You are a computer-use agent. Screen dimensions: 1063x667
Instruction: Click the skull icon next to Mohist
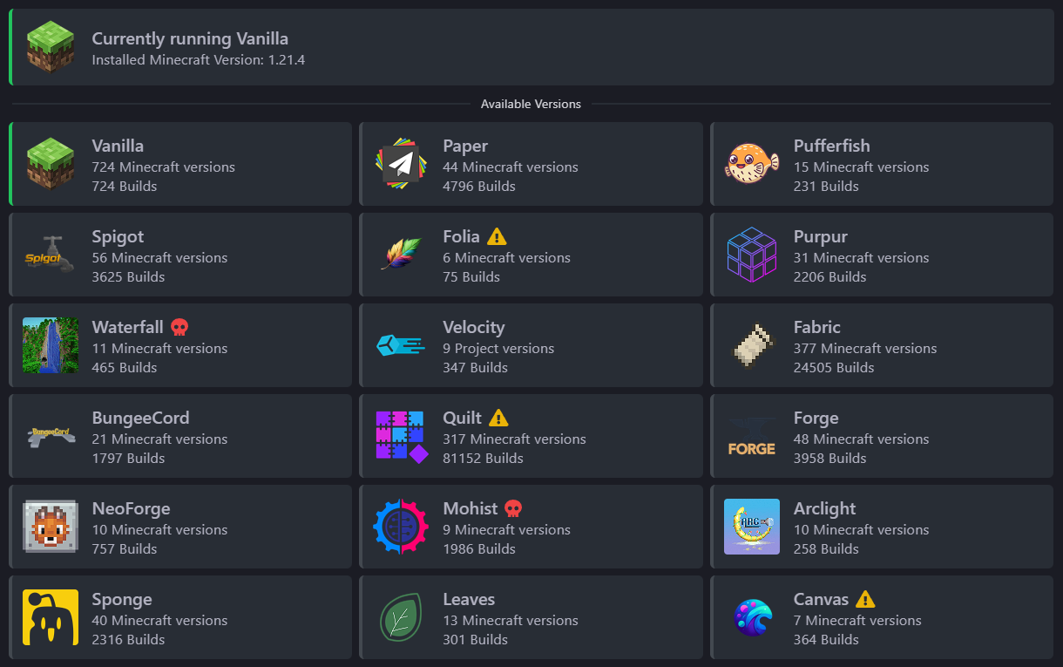click(x=511, y=507)
